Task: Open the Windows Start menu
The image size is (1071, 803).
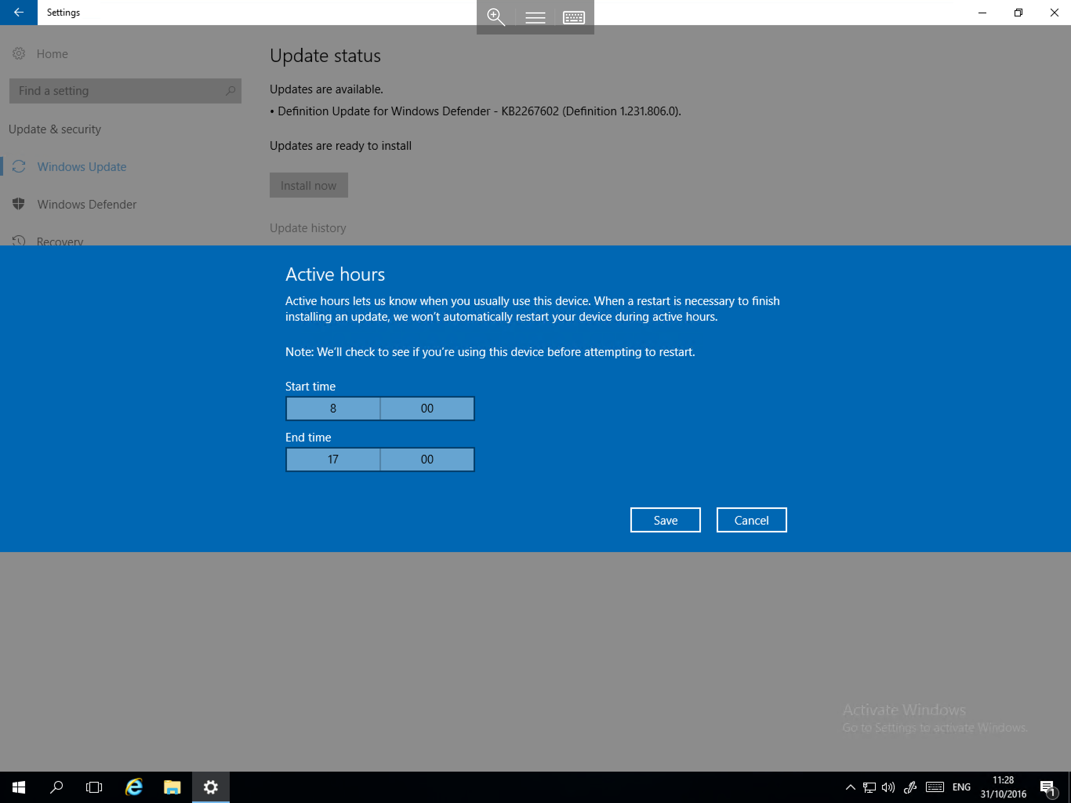Action: coord(18,787)
